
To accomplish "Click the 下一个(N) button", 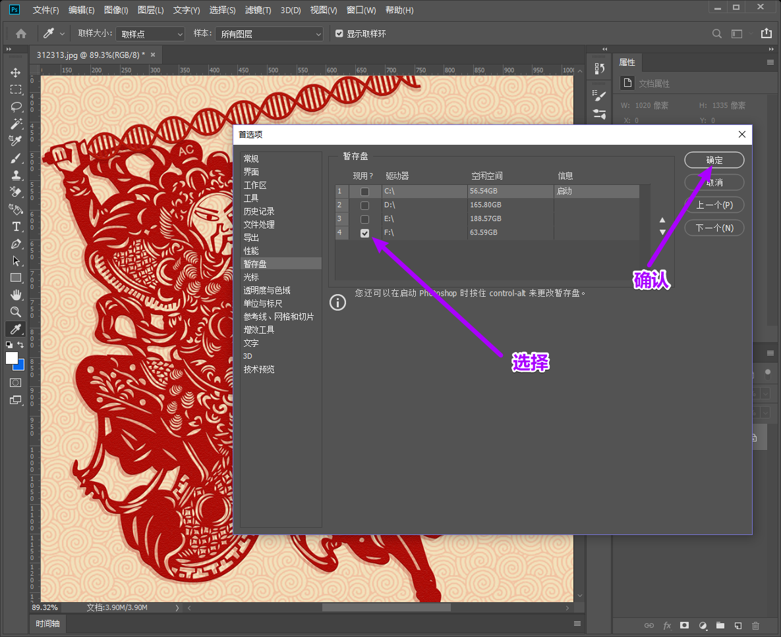I will tap(714, 228).
